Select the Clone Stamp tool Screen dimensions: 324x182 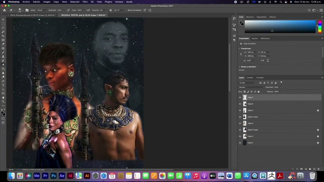pyautogui.click(x=3, y=56)
